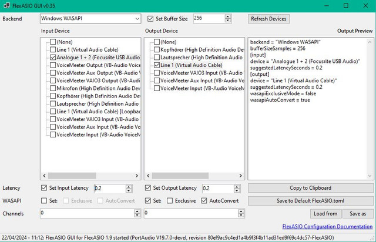This screenshot has width=376, height=242.
Task: Enable the input WASAPI Set checkbox
Action: (x=44, y=201)
